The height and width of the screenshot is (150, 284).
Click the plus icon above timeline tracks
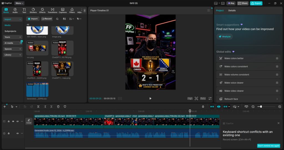pyautogui.click(x=5, y=107)
